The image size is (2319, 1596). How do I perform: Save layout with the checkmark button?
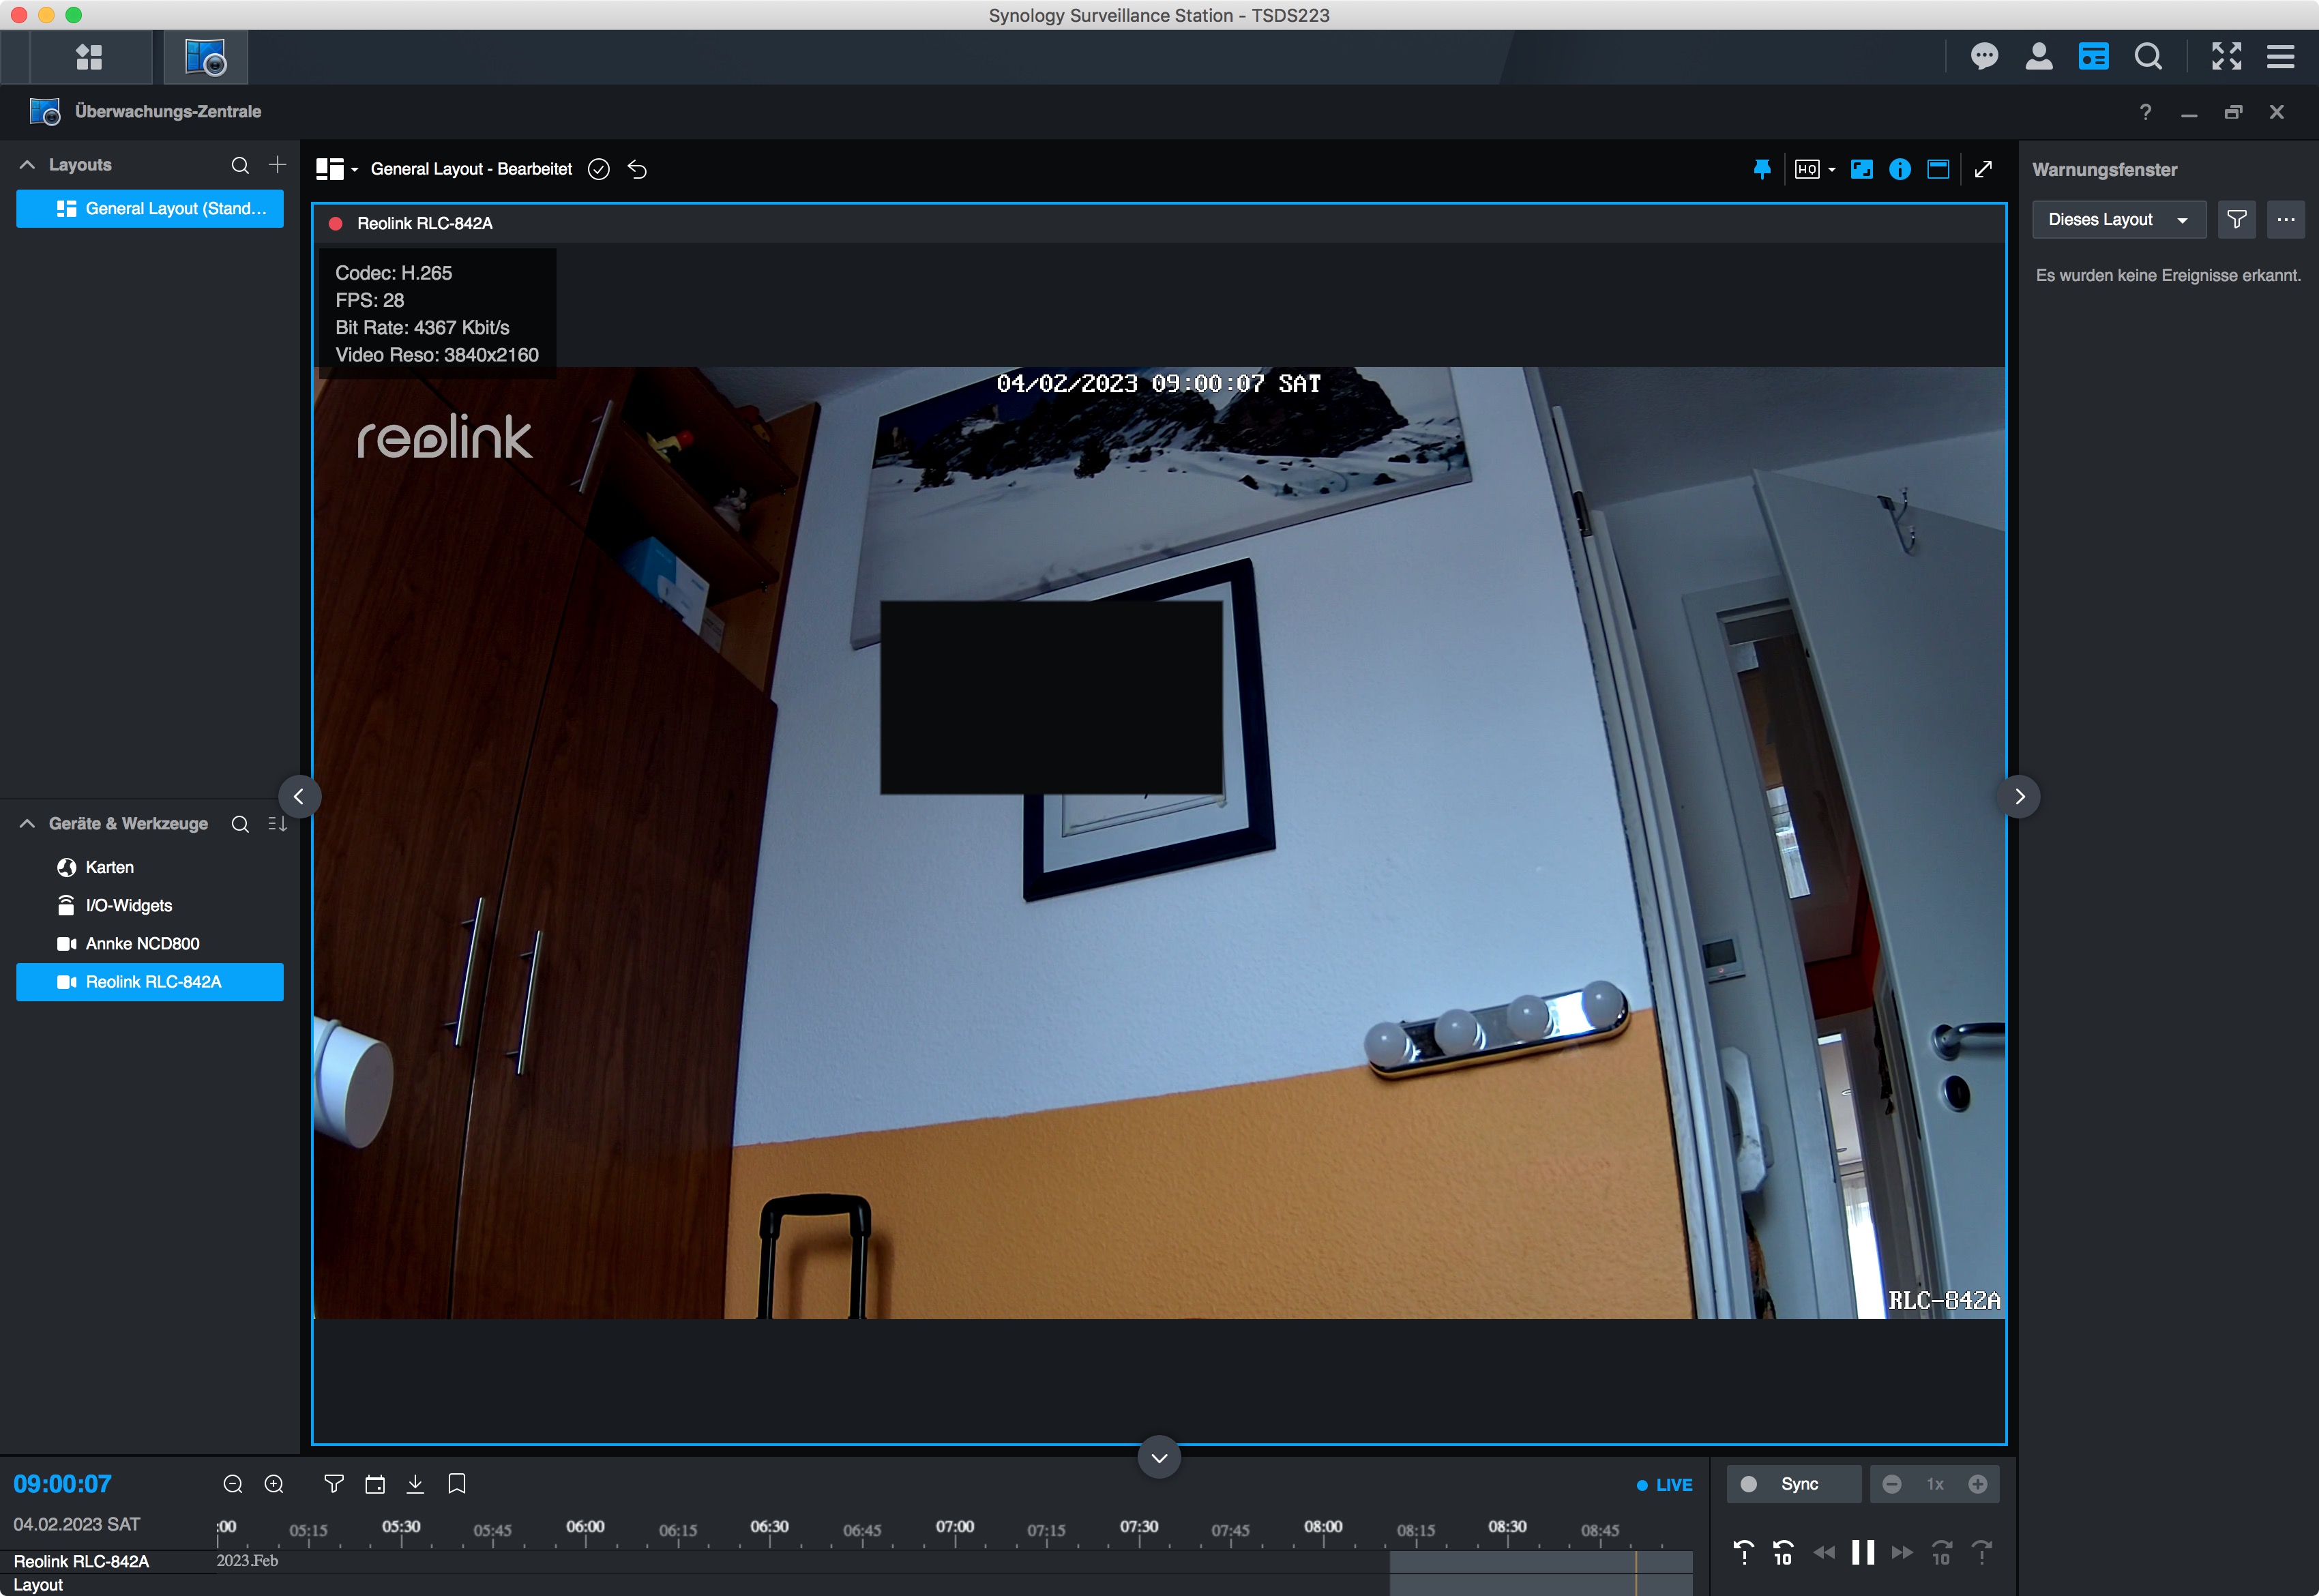click(599, 169)
